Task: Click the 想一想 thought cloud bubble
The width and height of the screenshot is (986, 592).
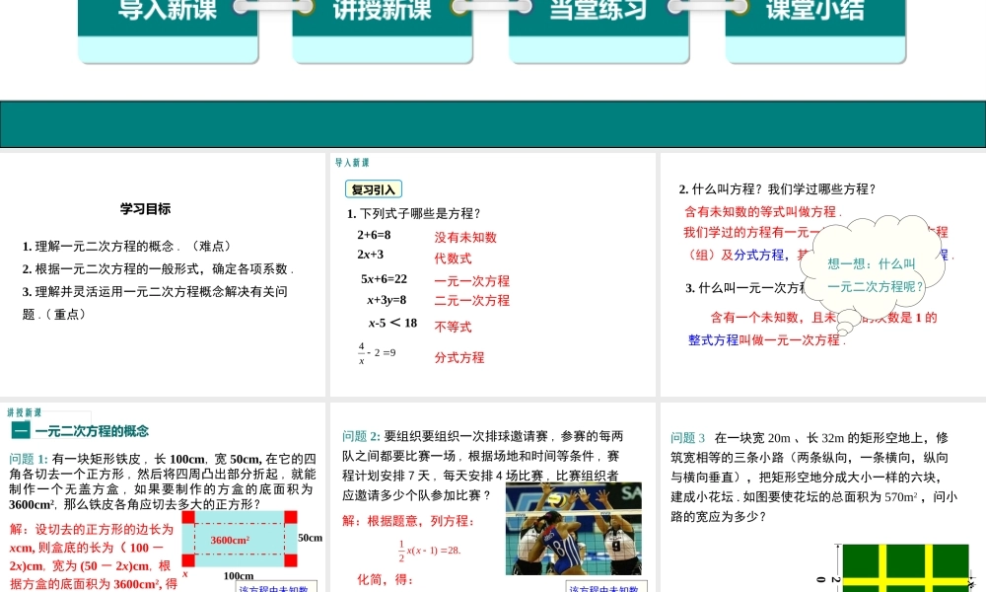Action: point(872,266)
